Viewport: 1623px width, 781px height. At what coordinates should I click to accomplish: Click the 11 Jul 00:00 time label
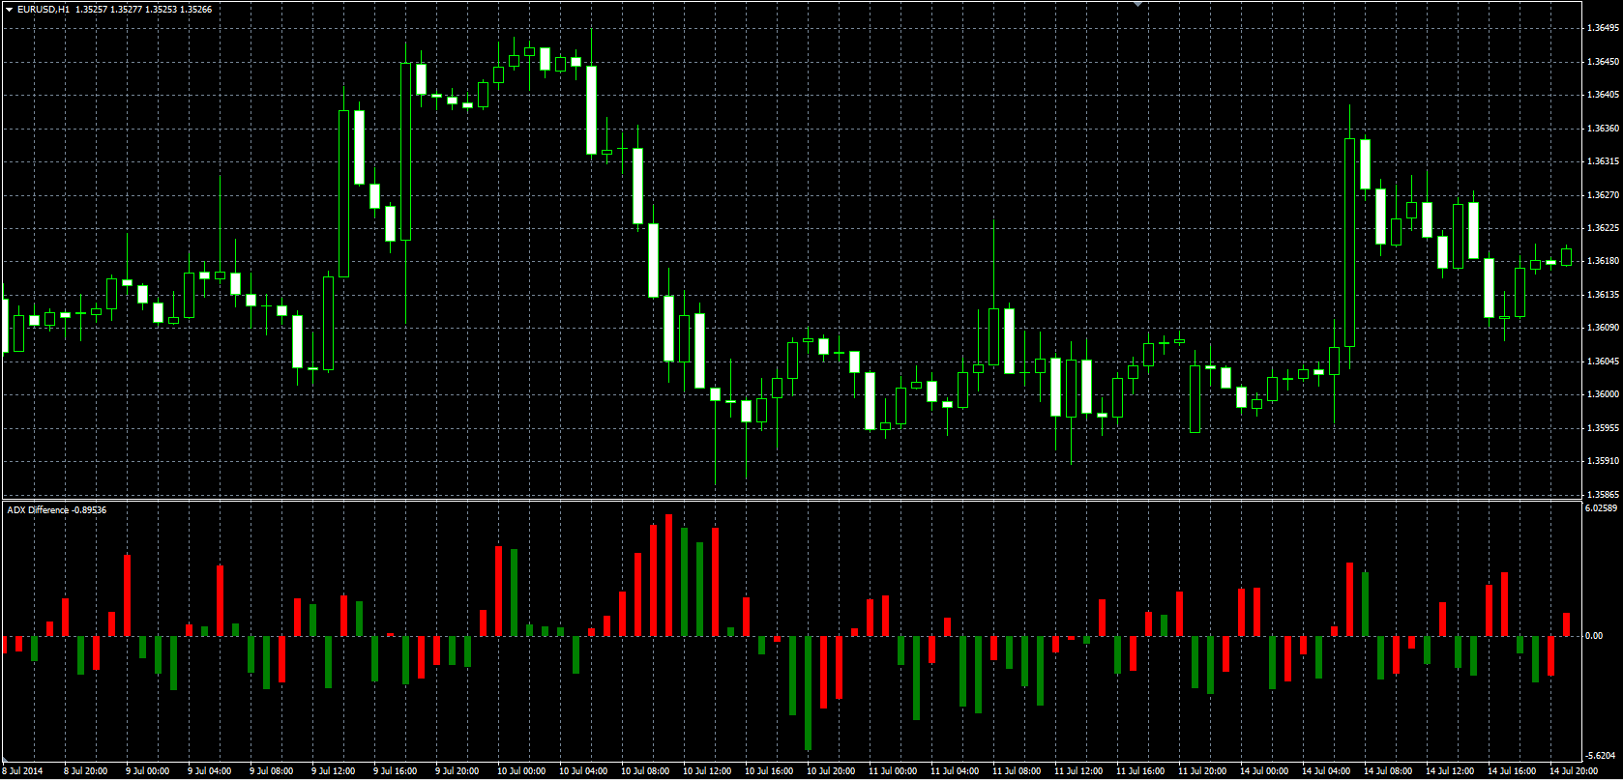[893, 771]
